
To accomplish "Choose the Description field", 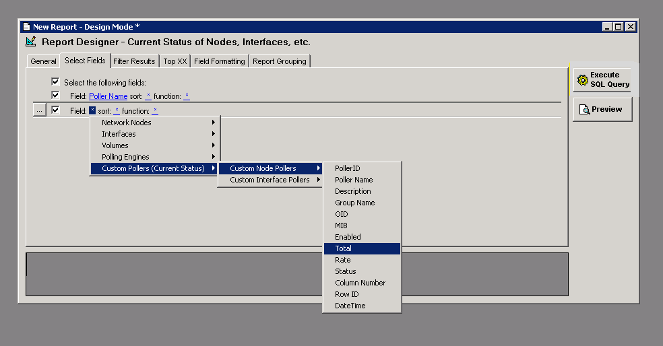I will (362, 191).
